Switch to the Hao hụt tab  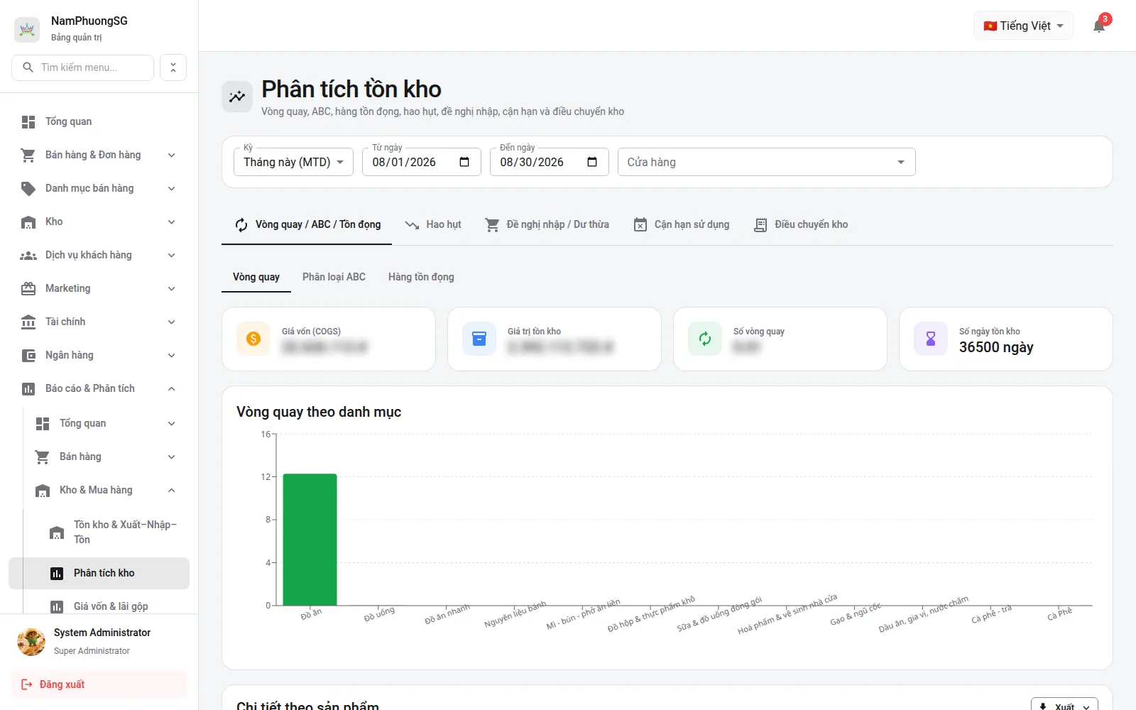[432, 224]
